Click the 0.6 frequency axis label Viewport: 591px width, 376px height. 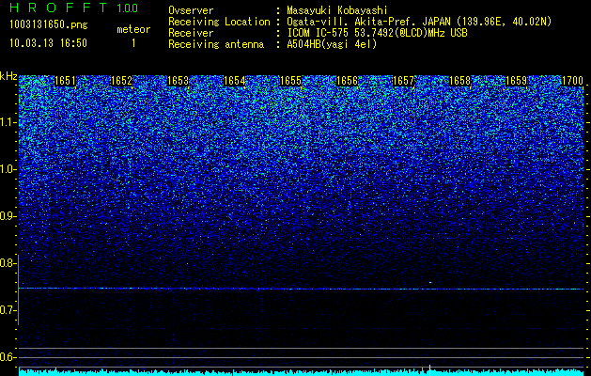[8, 357]
